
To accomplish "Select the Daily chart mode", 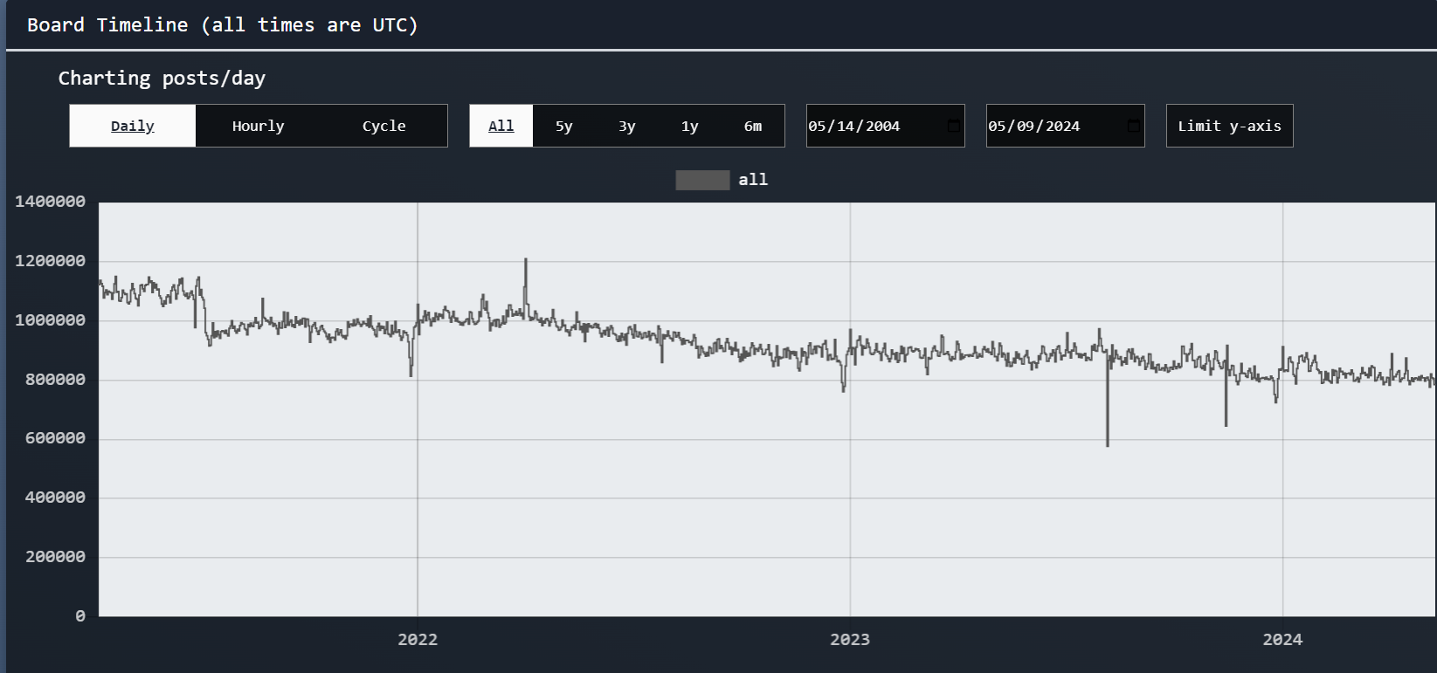I will pyautogui.click(x=133, y=126).
